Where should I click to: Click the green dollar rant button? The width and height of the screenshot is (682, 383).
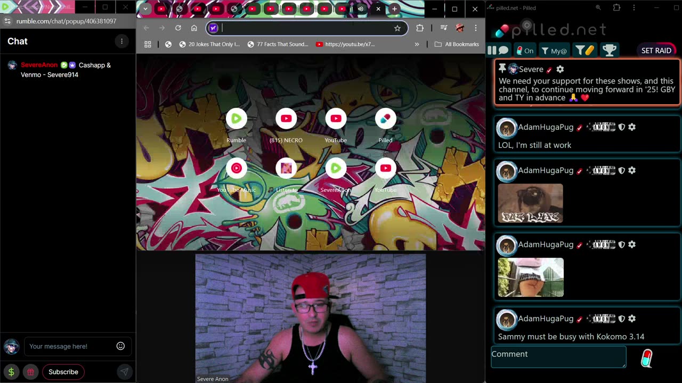pos(11,372)
